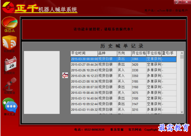Click the 正千 logo in header
The height and width of the screenshot is (136, 191).
[x=21, y=8]
